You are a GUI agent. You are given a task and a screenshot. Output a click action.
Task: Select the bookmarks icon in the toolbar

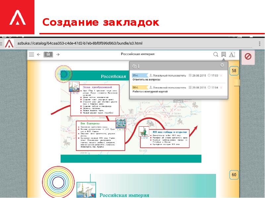click(224, 54)
